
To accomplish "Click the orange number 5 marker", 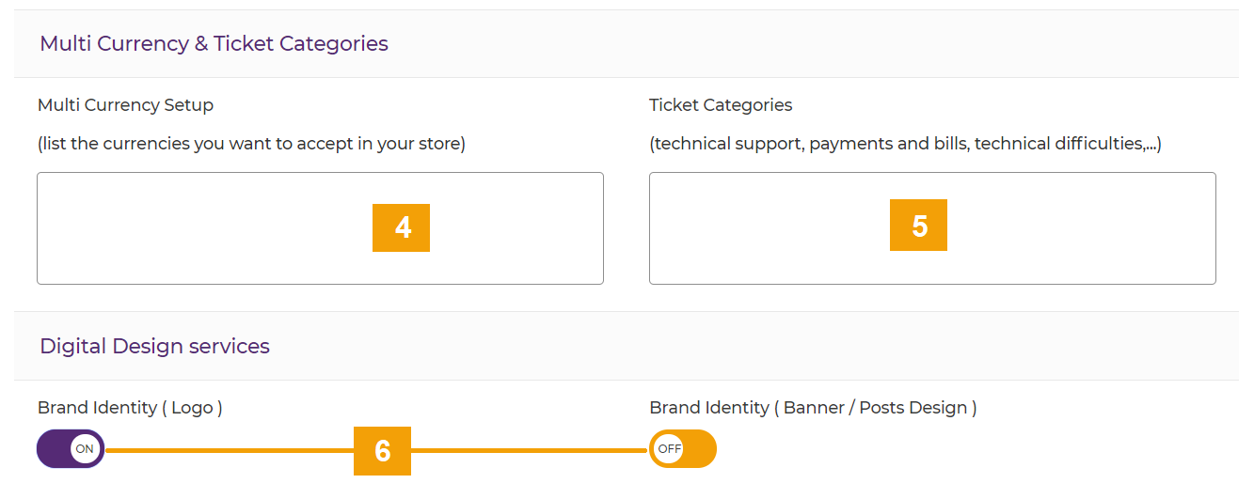I will [918, 226].
